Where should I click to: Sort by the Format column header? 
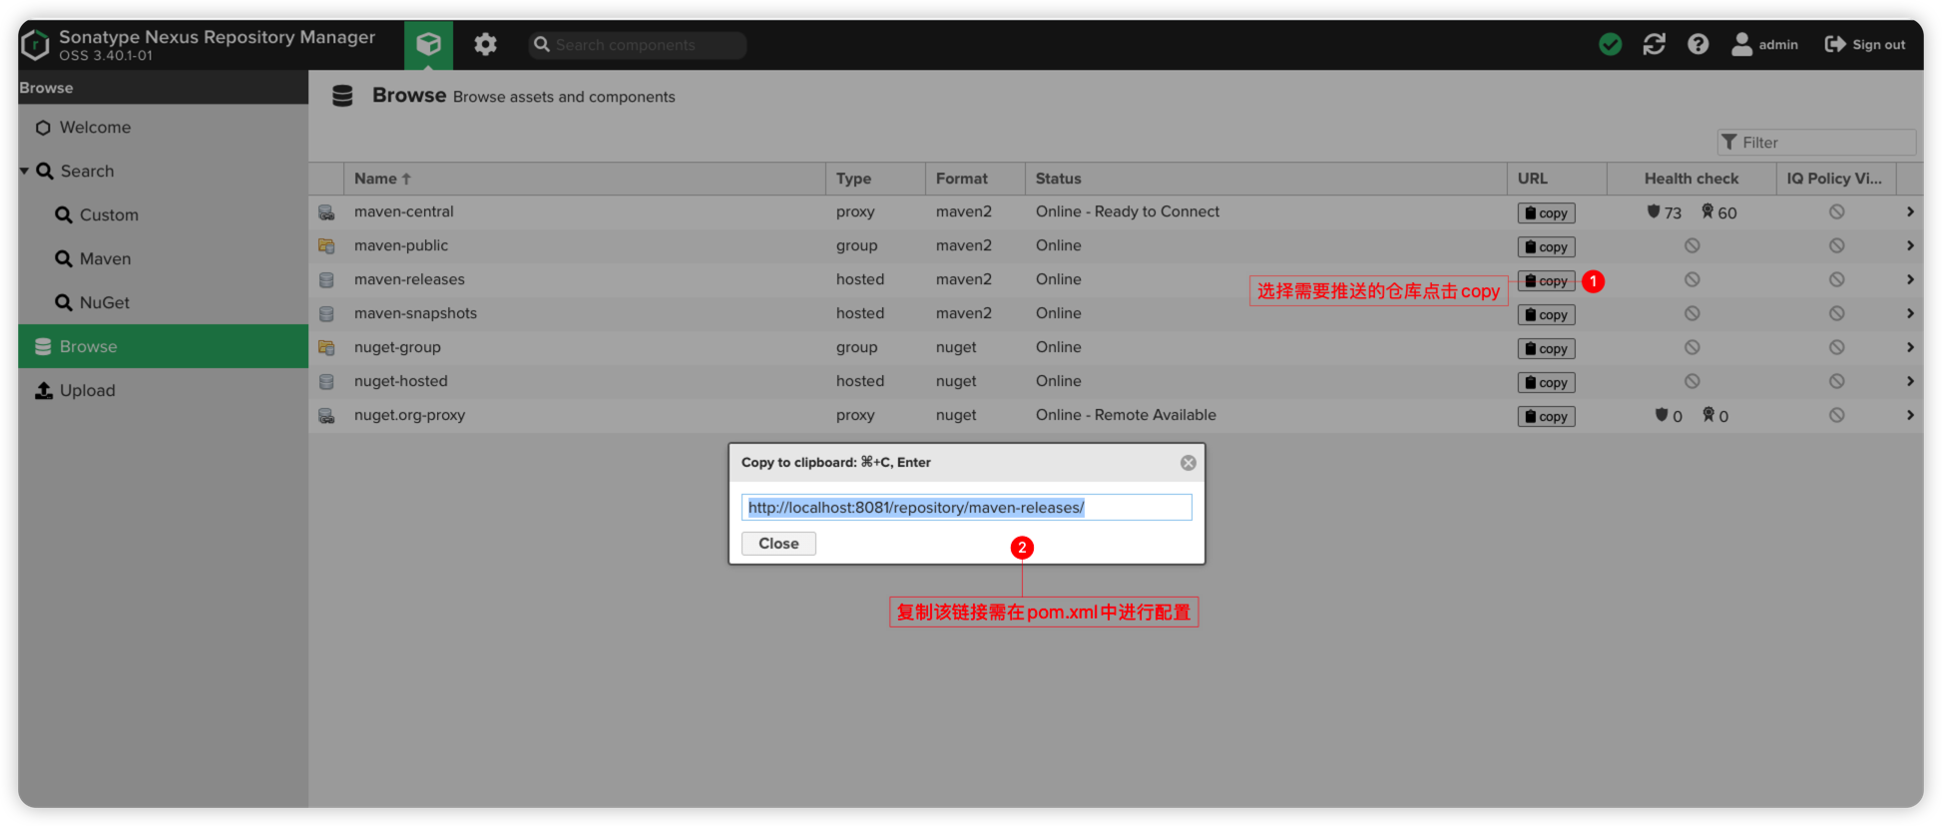tap(975, 179)
